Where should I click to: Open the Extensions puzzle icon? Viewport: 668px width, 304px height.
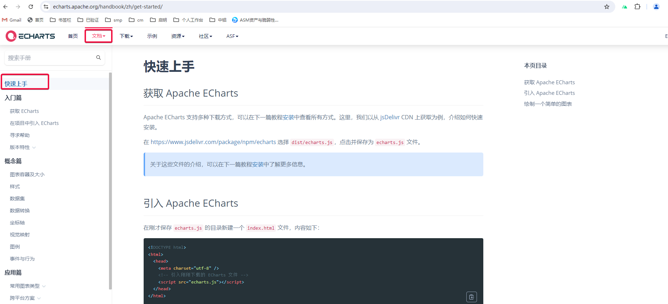[638, 7]
